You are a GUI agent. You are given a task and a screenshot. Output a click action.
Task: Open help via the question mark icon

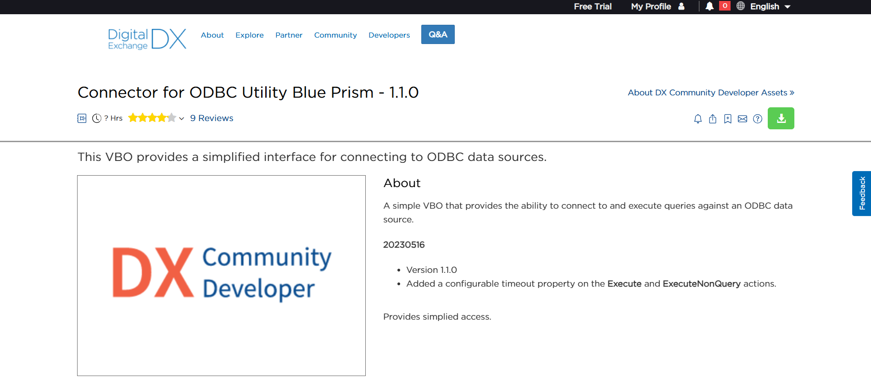(x=757, y=119)
